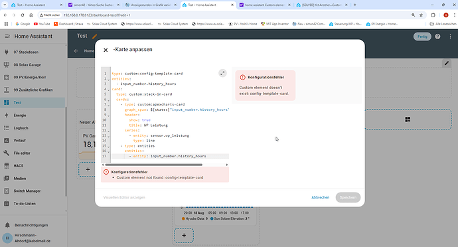458x247 pixels.
Task: Click the File editor wrench icon
Action: pos(7,153)
